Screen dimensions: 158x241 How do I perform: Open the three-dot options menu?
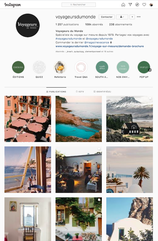pyautogui.click(x=139, y=17)
